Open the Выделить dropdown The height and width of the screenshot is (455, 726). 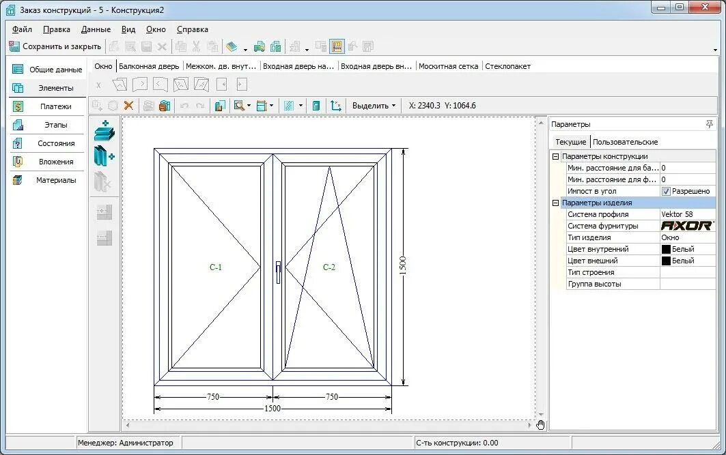click(374, 106)
